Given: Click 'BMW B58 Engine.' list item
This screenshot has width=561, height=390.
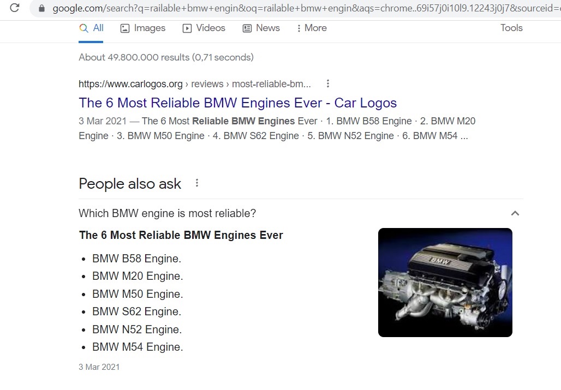Looking at the screenshot, I should click(136, 259).
